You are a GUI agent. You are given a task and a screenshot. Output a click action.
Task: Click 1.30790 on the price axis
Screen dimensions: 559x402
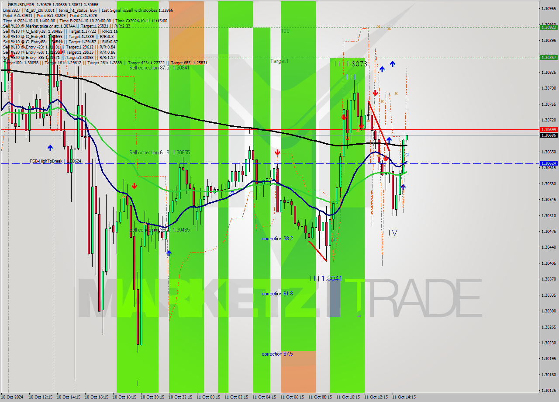(x=549, y=88)
